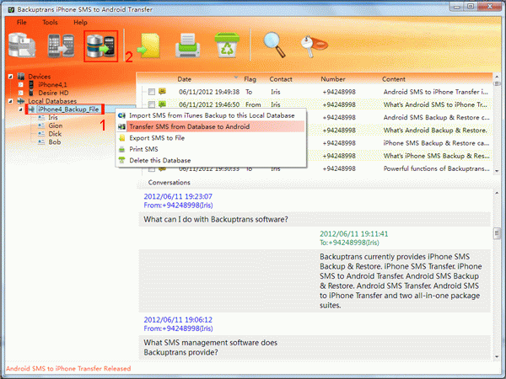Screen dimensions: 506x379
Task: Open Android SMS to iPhone Transfer Released link
Action: click(68, 368)
